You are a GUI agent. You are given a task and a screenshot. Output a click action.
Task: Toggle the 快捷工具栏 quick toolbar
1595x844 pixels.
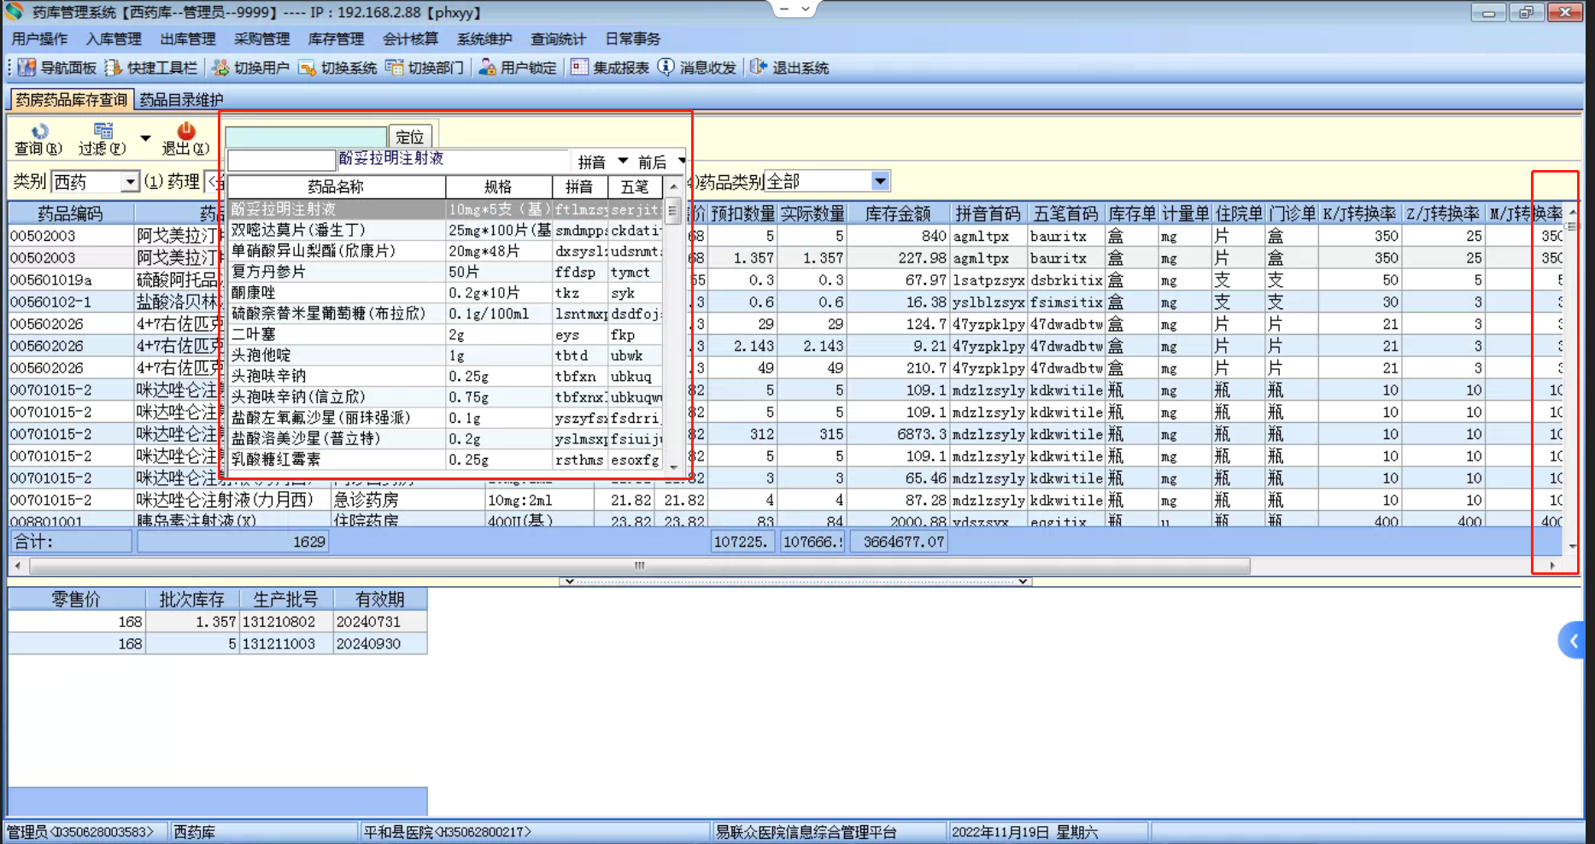tap(151, 67)
